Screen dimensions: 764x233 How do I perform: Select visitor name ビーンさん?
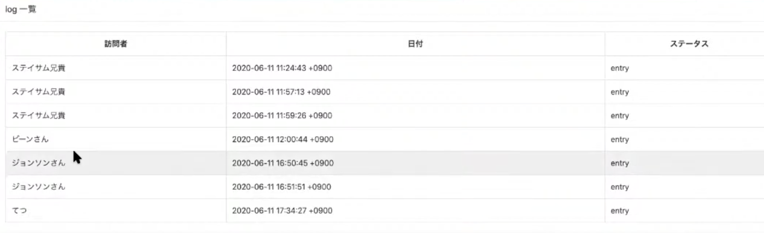[31, 139]
